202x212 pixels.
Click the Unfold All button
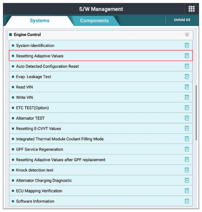click(x=182, y=20)
